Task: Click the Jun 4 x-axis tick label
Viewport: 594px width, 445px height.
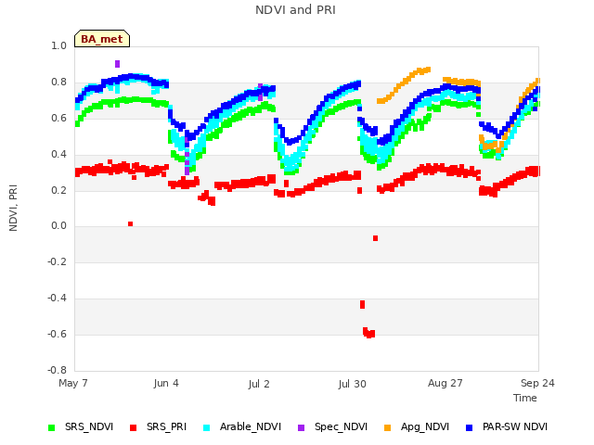Action: click(166, 383)
